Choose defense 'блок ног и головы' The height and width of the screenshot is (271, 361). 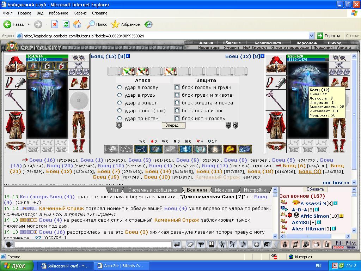tap(177, 118)
